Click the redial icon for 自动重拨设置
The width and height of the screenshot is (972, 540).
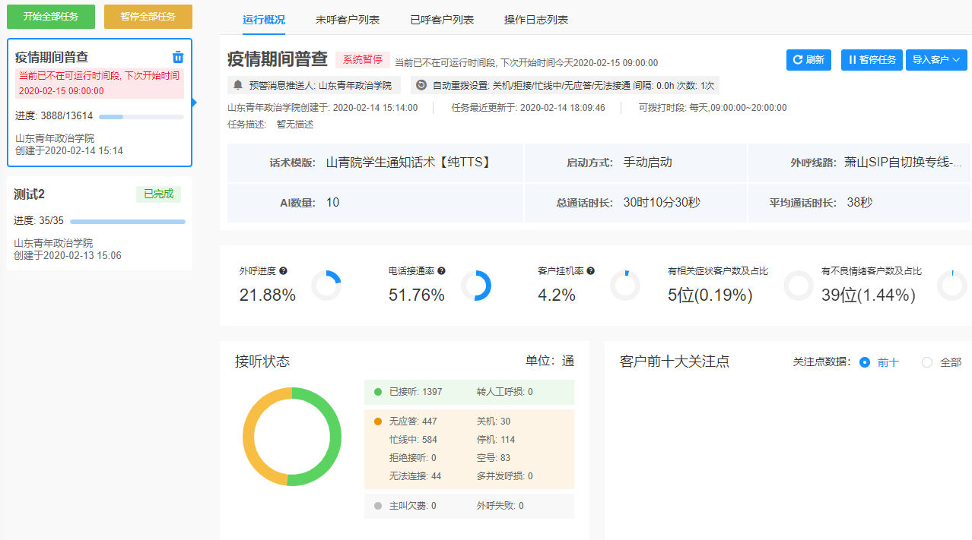421,85
